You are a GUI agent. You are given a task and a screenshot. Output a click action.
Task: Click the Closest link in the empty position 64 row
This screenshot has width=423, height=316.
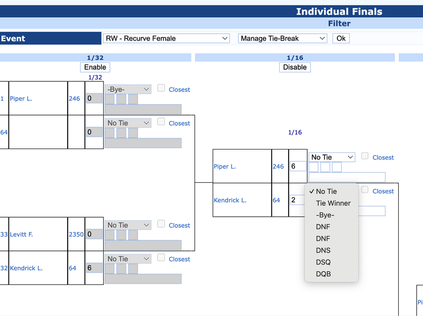pyautogui.click(x=179, y=124)
